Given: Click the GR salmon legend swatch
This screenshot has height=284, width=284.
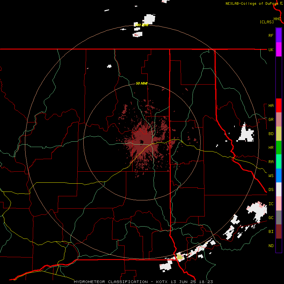Looking at the screenshot, I should click(x=279, y=120).
